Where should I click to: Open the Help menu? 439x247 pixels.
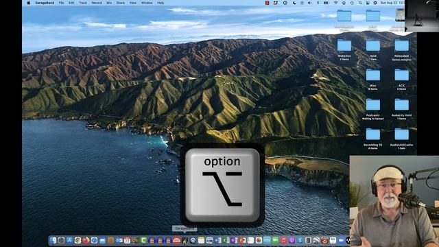tap(161, 3)
